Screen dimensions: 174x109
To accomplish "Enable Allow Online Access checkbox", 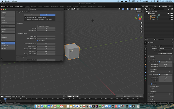I will tap(38, 26).
